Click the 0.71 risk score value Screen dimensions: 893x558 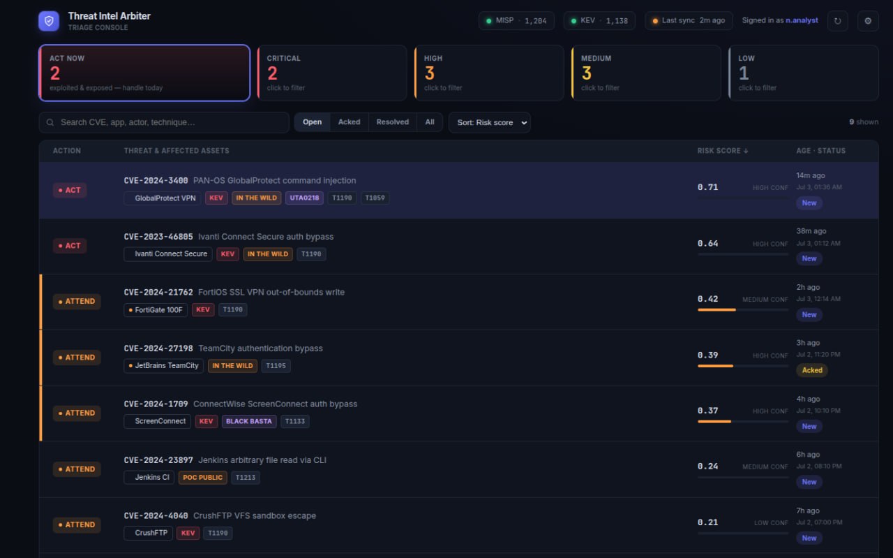tap(707, 187)
